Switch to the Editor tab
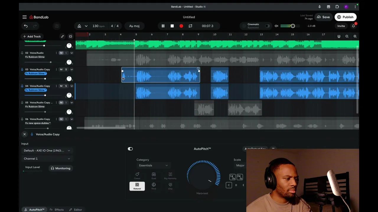The height and width of the screenshot is (212, 378). [76, 210]
